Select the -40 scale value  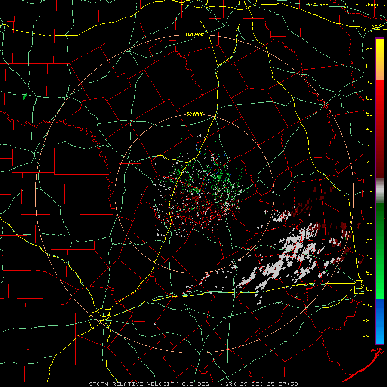(x=368, y=257)
